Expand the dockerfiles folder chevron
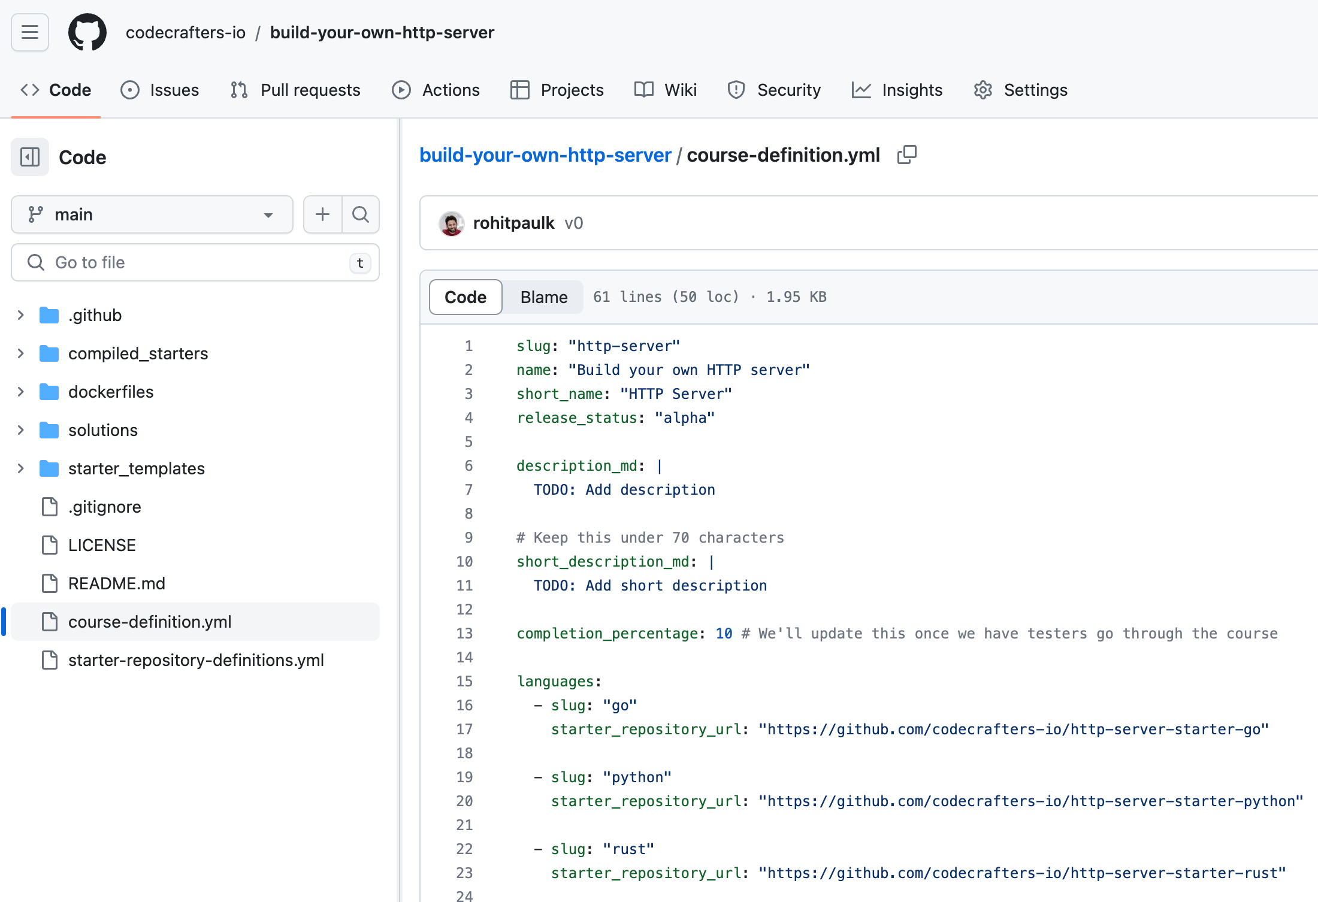Image resolution: width=1318 pixels, height=902 pixels. coord(21,392)
